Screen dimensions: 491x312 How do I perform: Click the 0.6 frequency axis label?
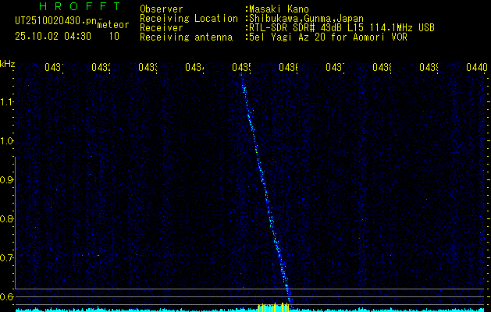[8, 296]
